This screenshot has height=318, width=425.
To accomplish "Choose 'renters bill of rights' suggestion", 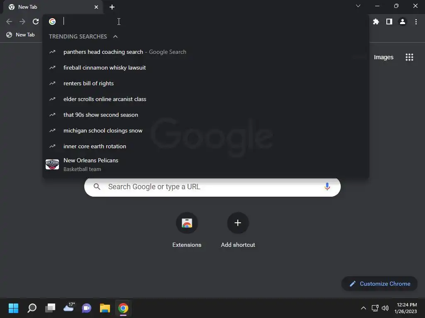I will click(x=206, y=83).
